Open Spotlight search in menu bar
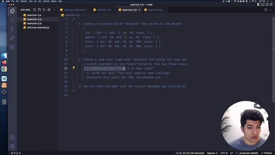275x155 pixels. [x=268, y=1]
